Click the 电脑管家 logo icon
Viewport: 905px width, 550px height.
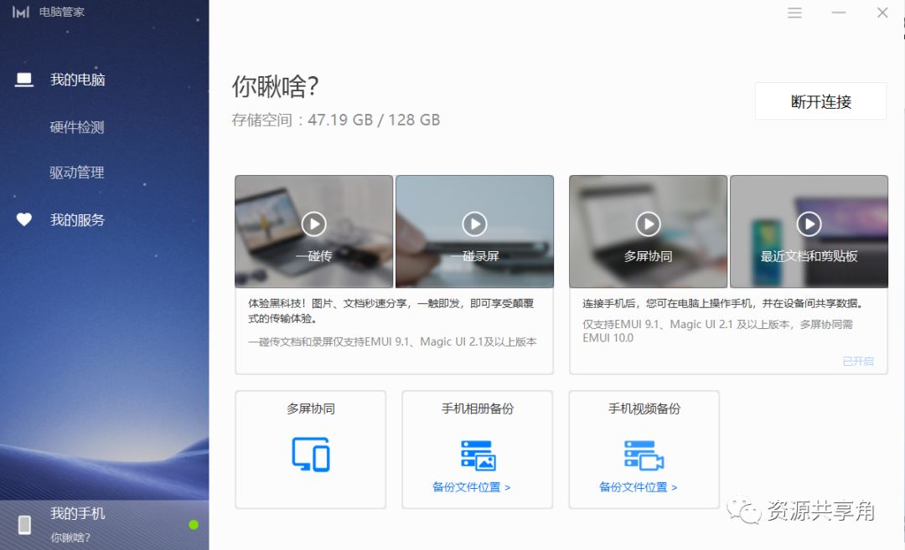(x=20, y=12)
